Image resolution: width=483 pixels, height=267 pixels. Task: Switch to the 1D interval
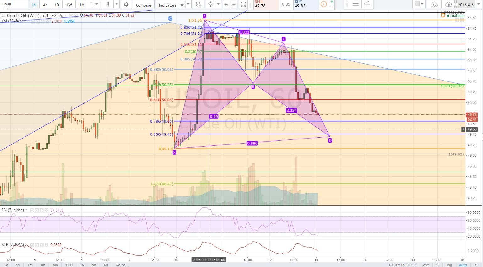point(57,5)
